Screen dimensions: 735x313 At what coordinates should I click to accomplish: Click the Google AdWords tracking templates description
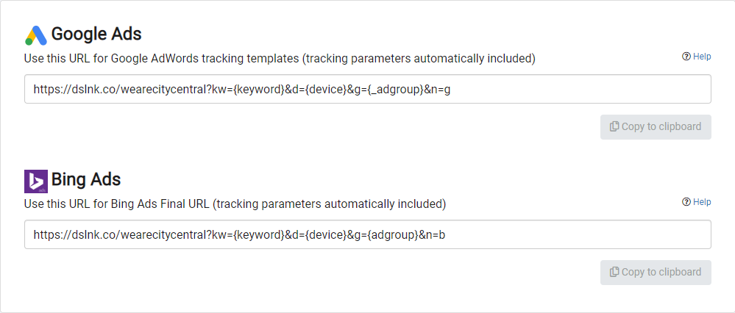[x=280, y=59]
